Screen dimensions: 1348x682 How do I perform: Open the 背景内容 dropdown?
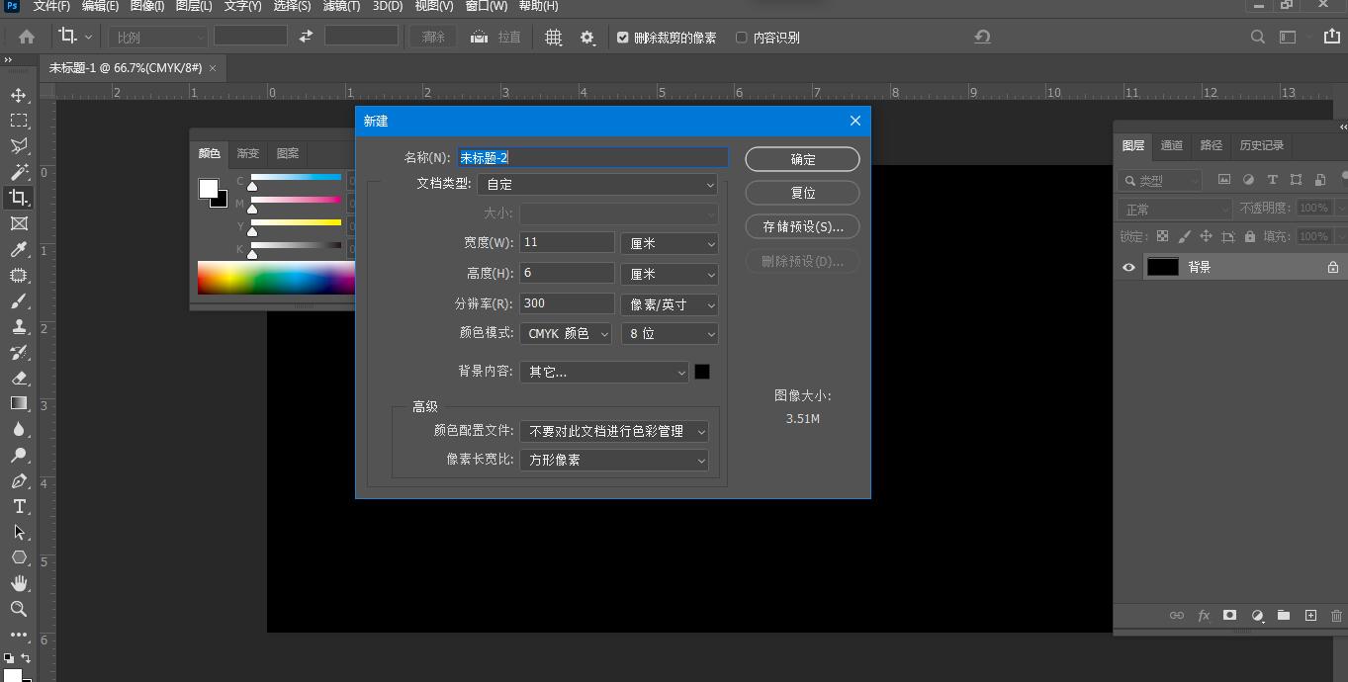(x=603, y=372)
